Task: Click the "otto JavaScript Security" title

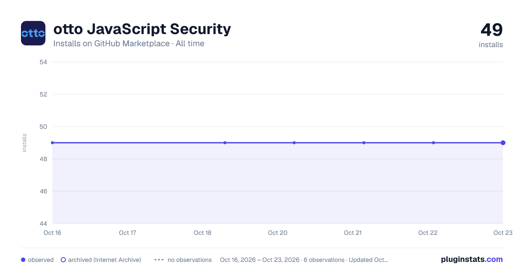Action: click(142, 29)
